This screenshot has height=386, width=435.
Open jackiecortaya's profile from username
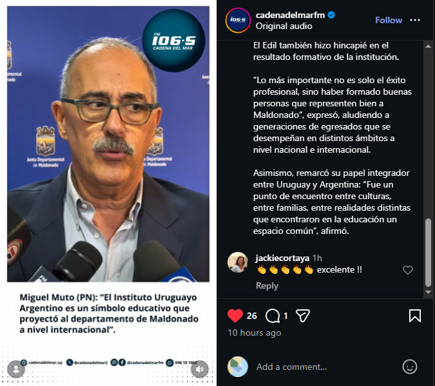282,258
